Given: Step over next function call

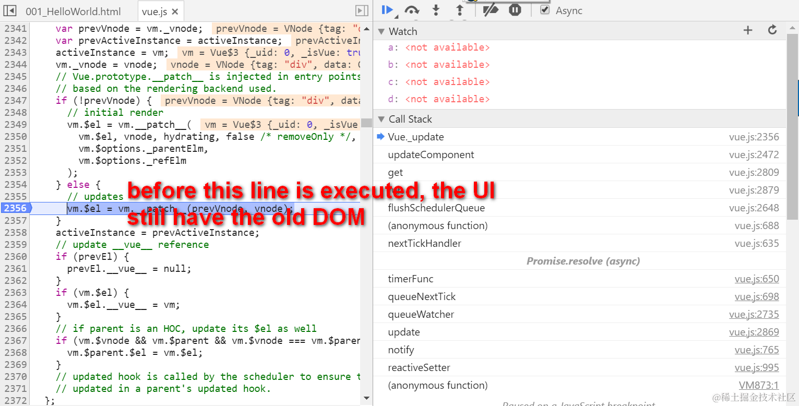Looking at the screenshot, I should pos(412,10).
